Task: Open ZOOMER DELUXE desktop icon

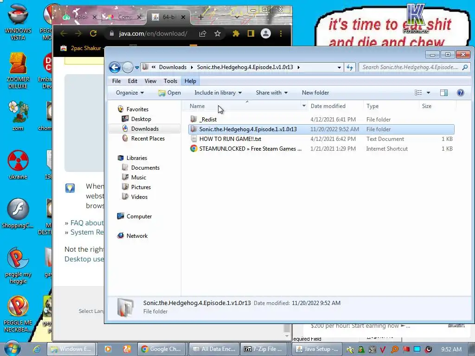Action: 18,70
